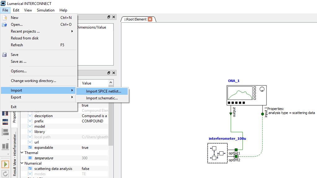Choose Import SPICE netlist from submenu
Viewport: 317px width, 178px height.
[x=102, y=91]
